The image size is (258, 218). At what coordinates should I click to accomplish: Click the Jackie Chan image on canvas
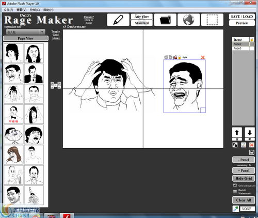click(111, 85)
